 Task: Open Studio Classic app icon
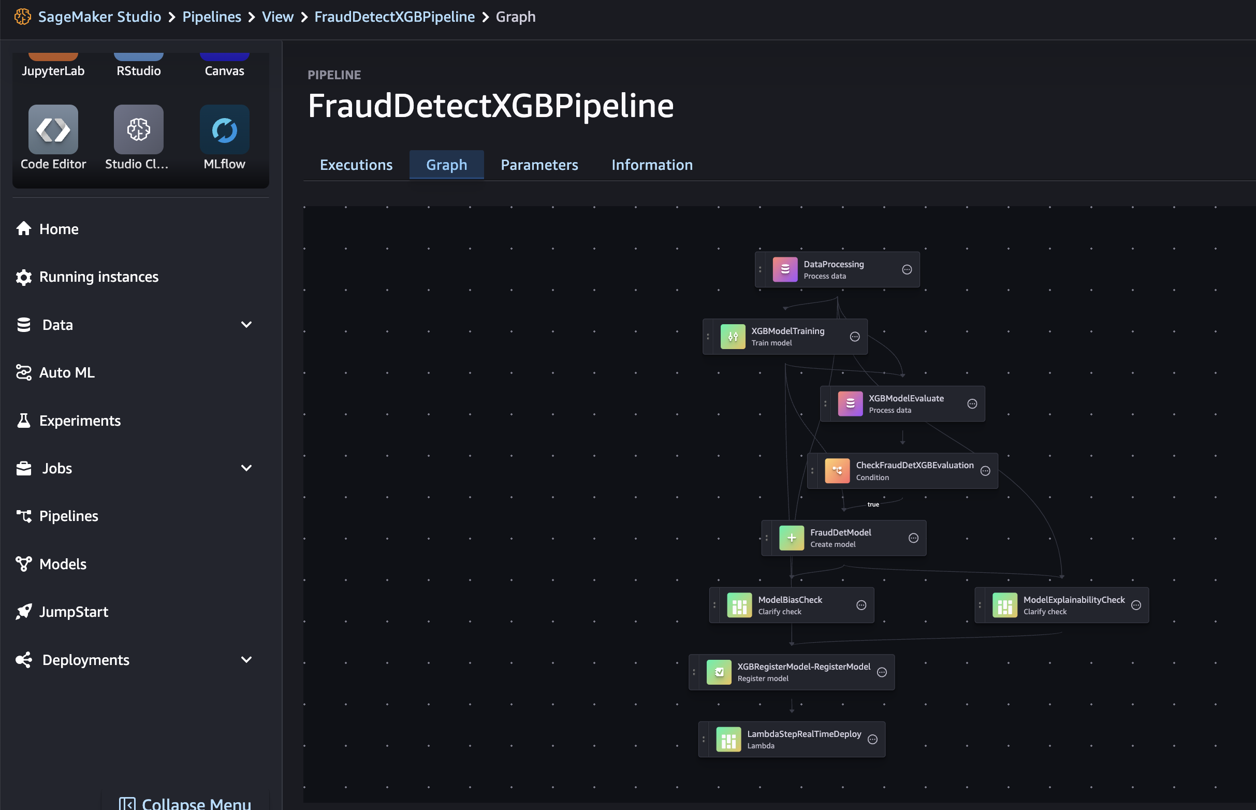click(x=138, y=129)
